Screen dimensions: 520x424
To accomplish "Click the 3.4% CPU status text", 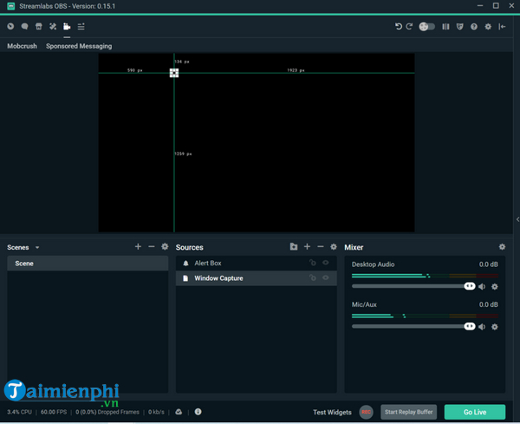I will 19,412.
